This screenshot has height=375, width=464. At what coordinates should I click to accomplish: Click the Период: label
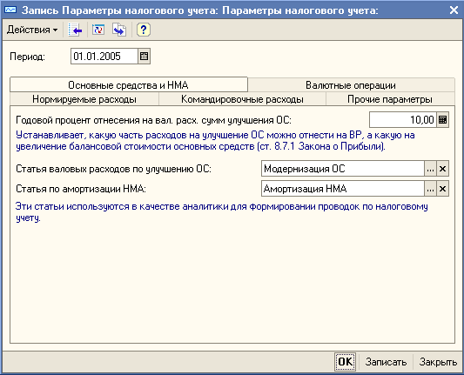27,57
